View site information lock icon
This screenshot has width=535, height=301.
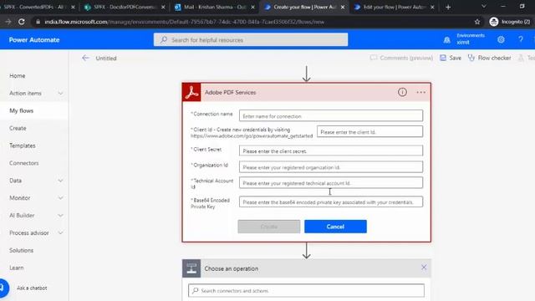click(38, 22)
